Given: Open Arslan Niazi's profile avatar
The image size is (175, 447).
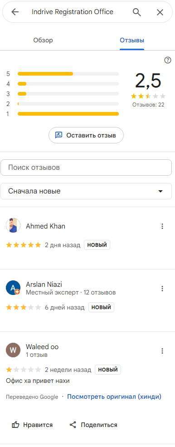Looking at the screenshot, I should 13,288.
